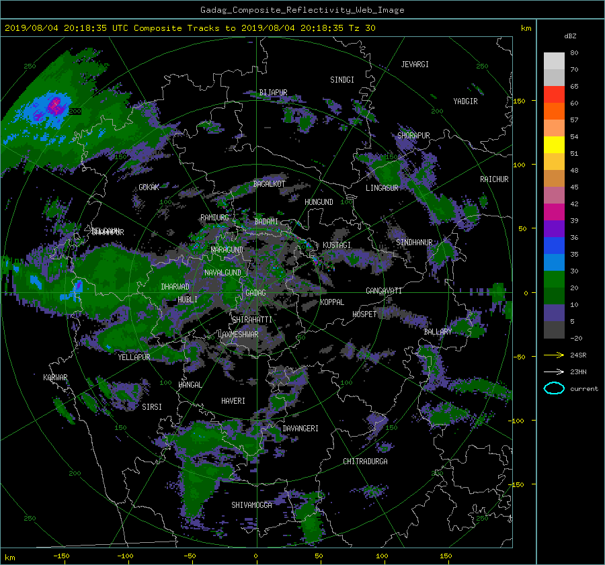This screenshot has height=565, width=605.
Task: Click the BADAMI label
Action: pos(266,222)
